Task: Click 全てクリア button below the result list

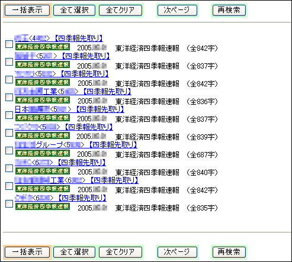Action: click(x=120, y=252)
